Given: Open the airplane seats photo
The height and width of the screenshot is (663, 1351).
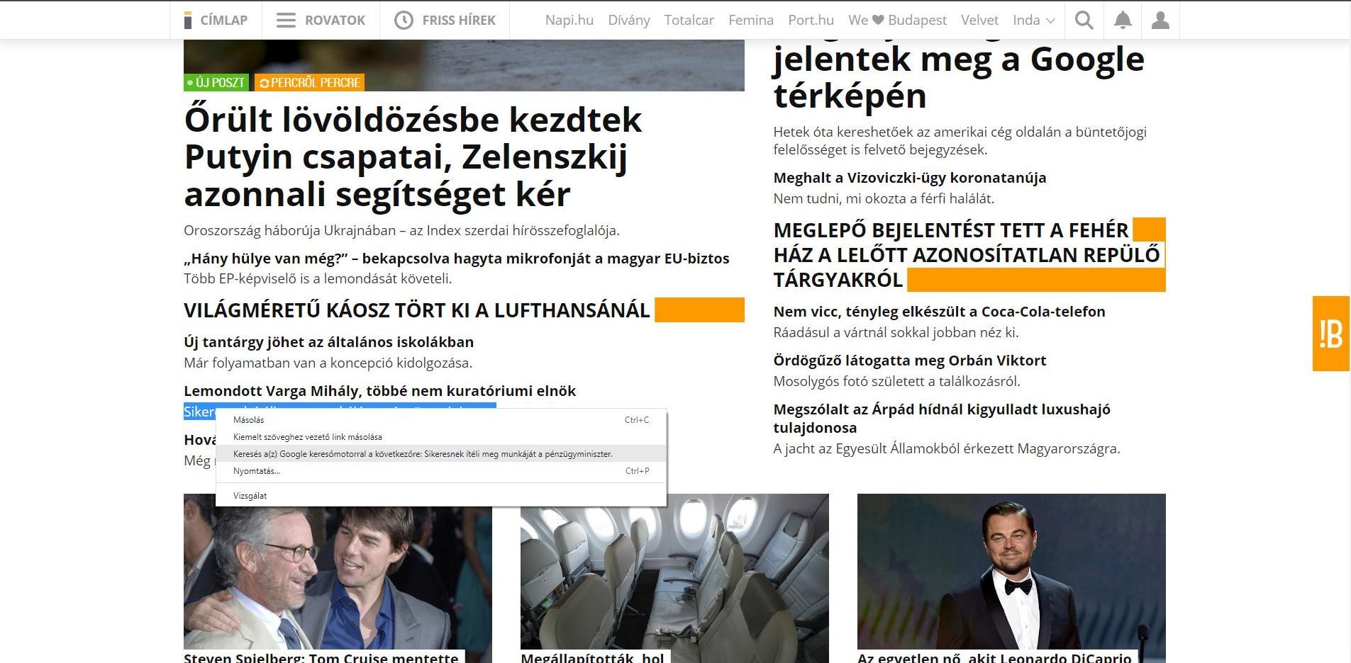Looking at the screenshot, I should 674,572.
